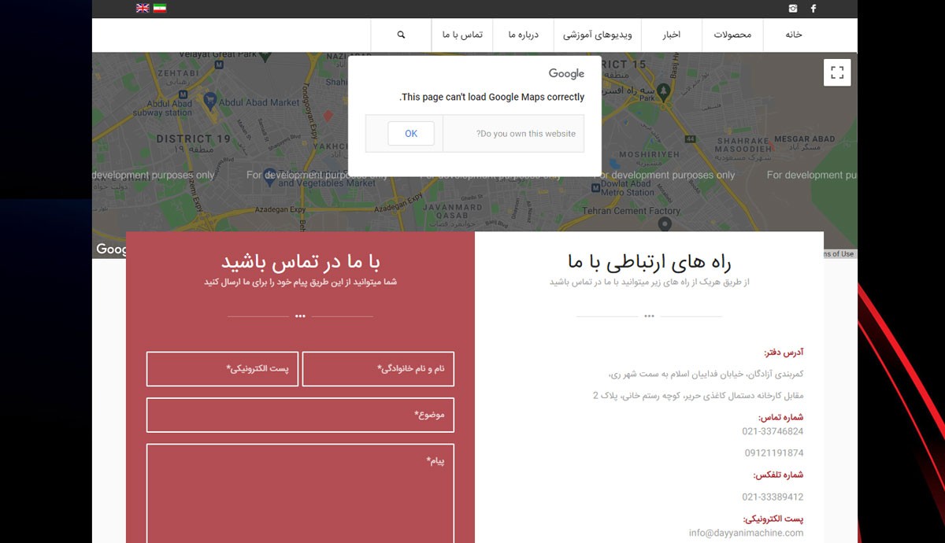Click the heading راه های ارتباطی با ما

649,261
